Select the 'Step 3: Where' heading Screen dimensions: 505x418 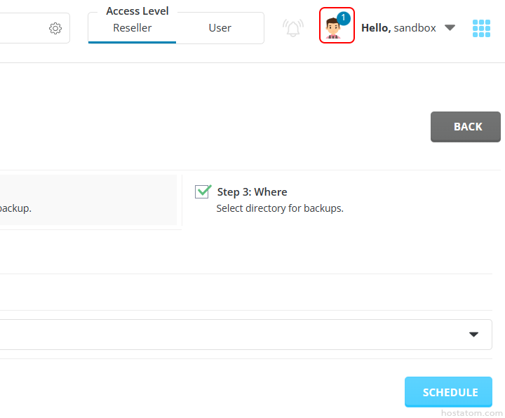pos(252,192)
